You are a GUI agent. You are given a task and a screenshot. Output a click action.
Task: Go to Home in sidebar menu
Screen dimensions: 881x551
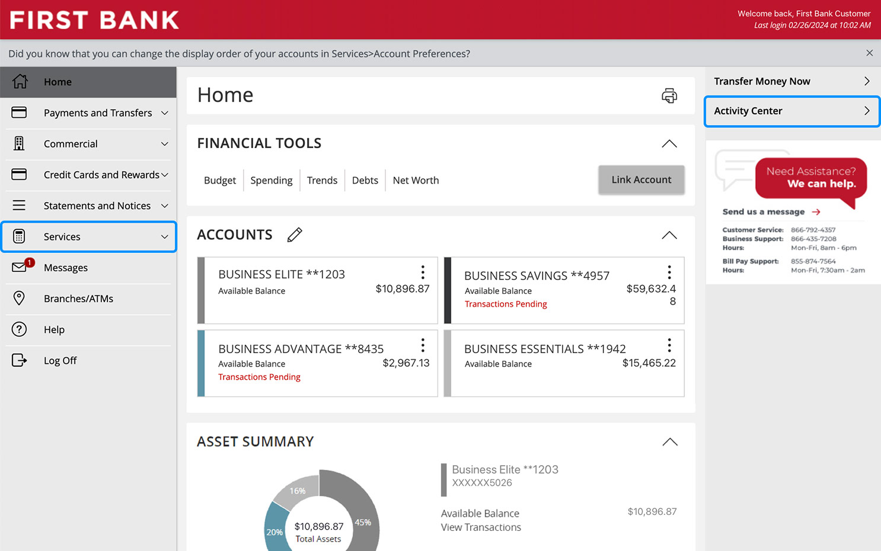coord(88,82)
